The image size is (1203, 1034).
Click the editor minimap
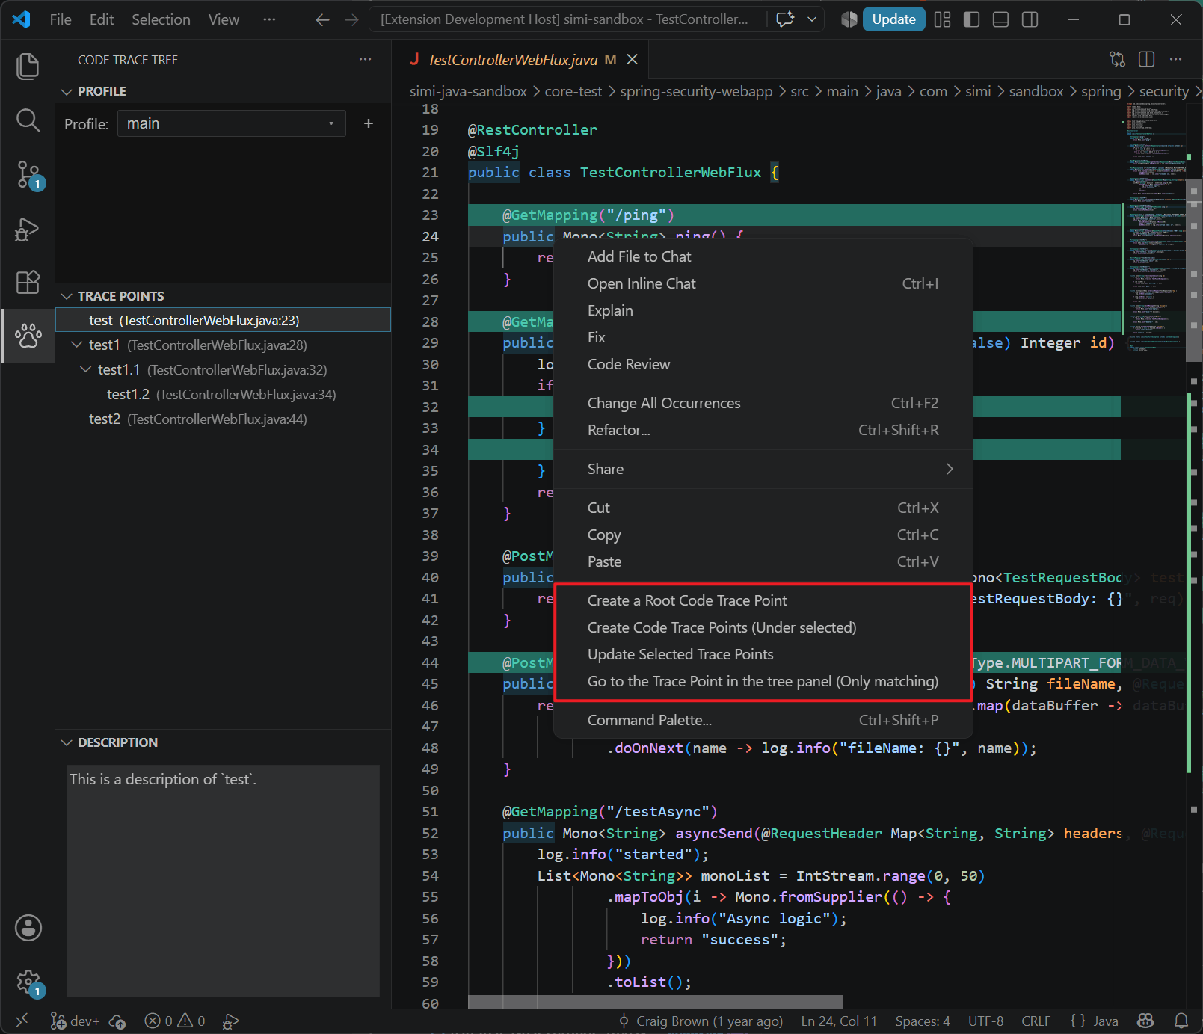coord(1154,228)
